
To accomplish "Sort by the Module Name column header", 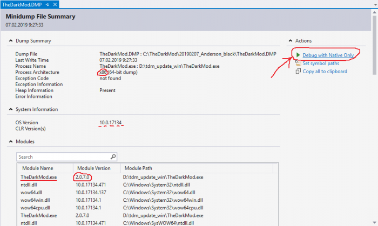I will click(x=45, y=168).
